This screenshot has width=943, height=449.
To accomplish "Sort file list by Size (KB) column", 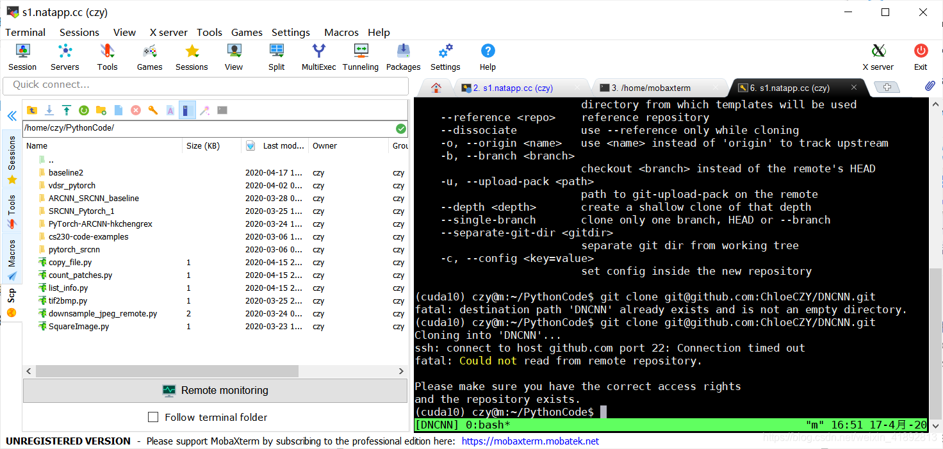I will pyautogui.click(x=211, y=145).
